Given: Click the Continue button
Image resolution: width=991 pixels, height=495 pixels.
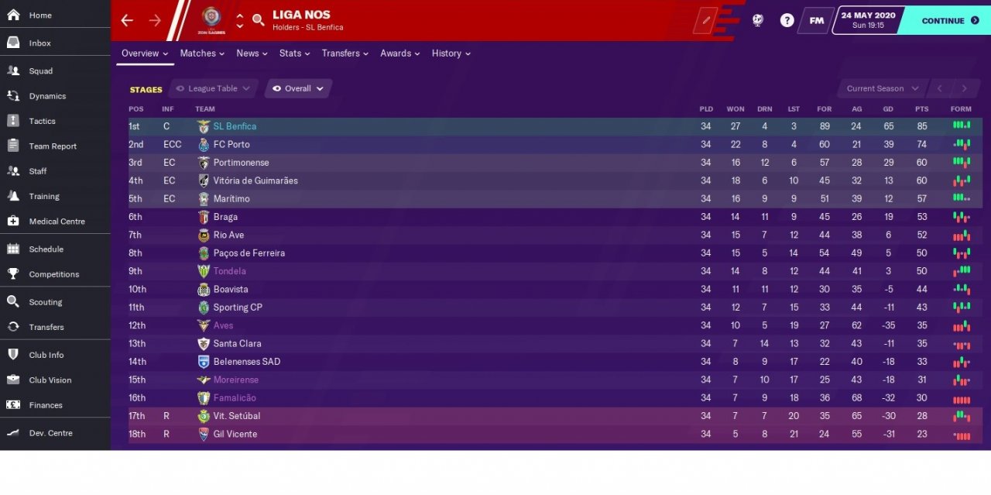Looking at the screenshot, I should (946, 21).
